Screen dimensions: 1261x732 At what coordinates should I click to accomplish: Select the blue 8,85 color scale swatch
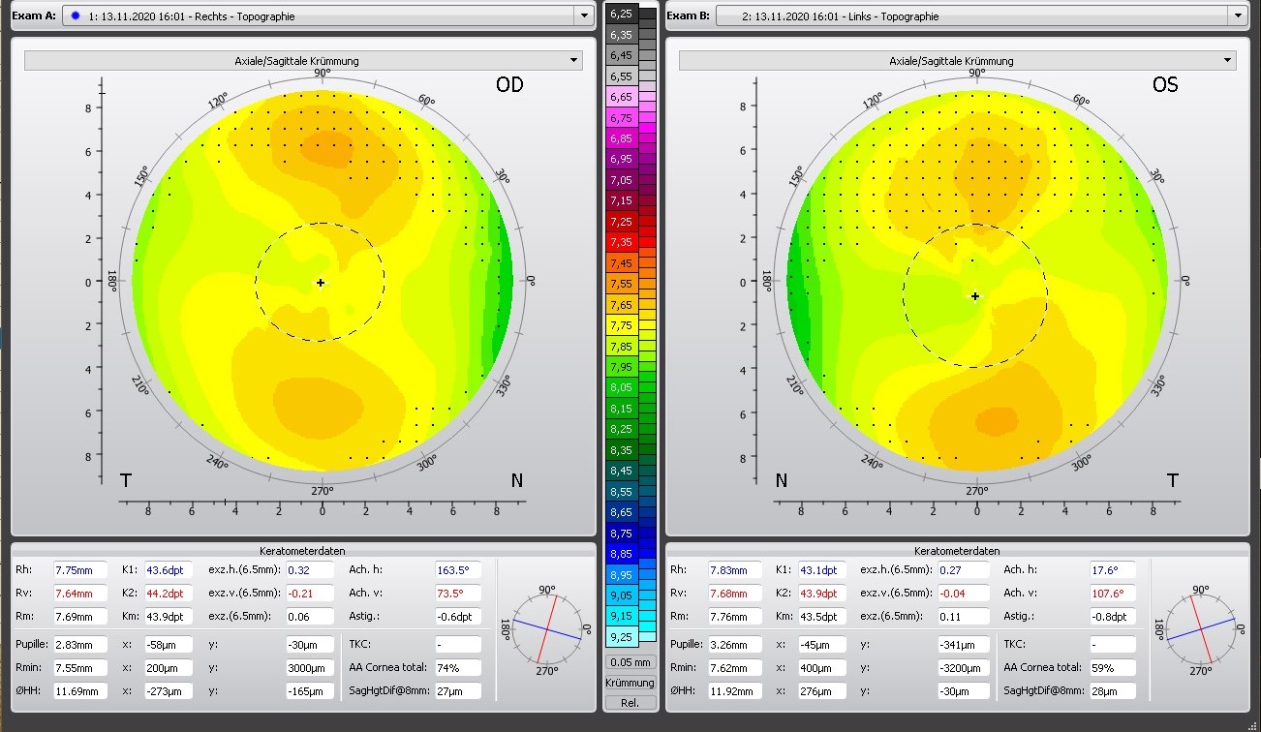point(621,554)
